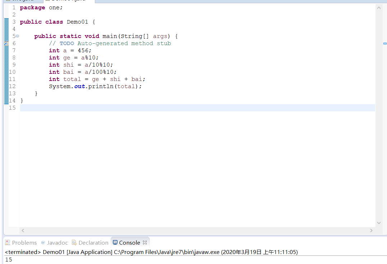The image size is (387, 264).
Task: Close the Console view tab
Action: coord(145,243)
